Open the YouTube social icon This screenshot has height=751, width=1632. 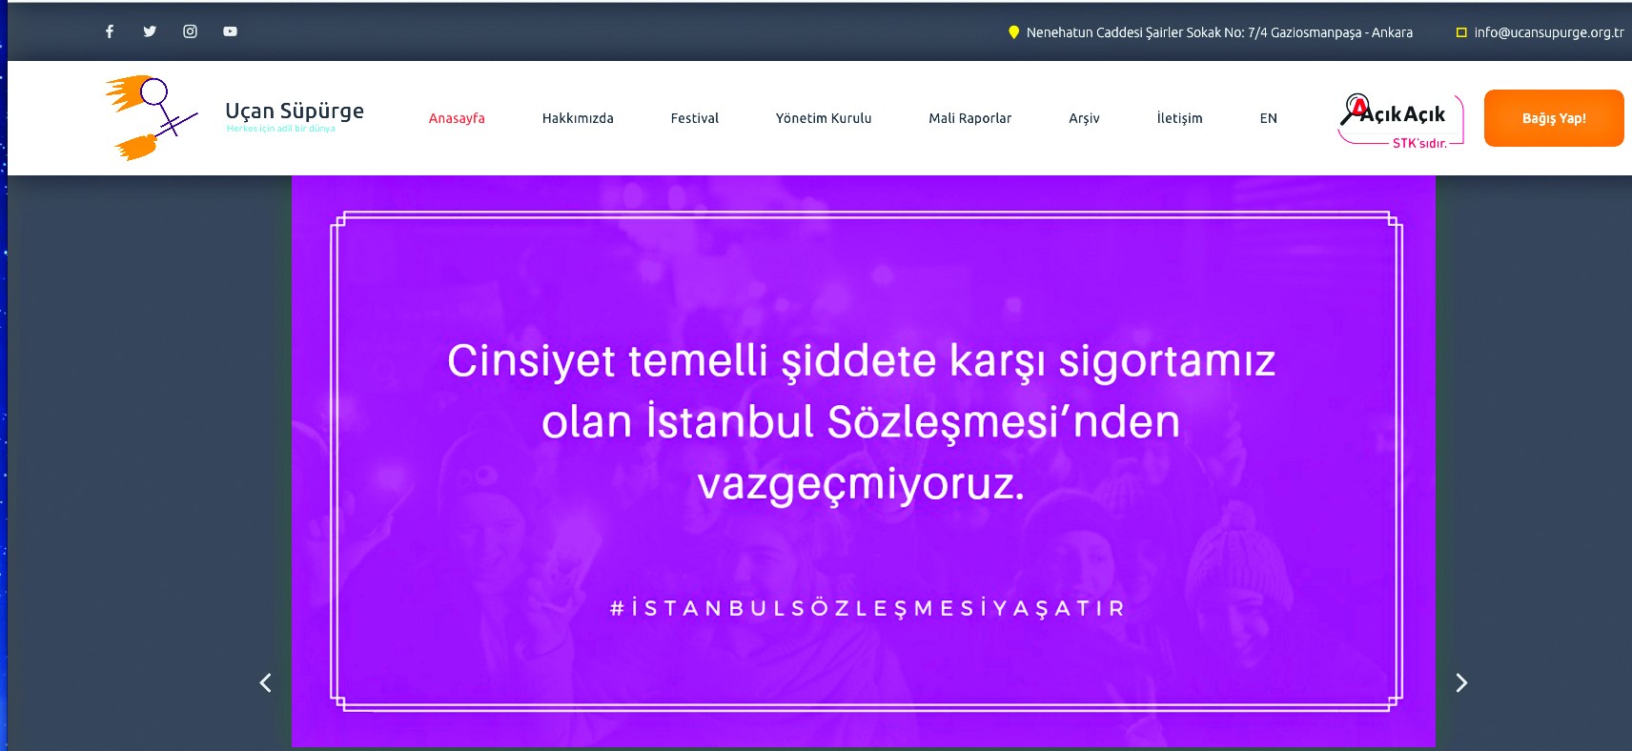coord(230,31)
